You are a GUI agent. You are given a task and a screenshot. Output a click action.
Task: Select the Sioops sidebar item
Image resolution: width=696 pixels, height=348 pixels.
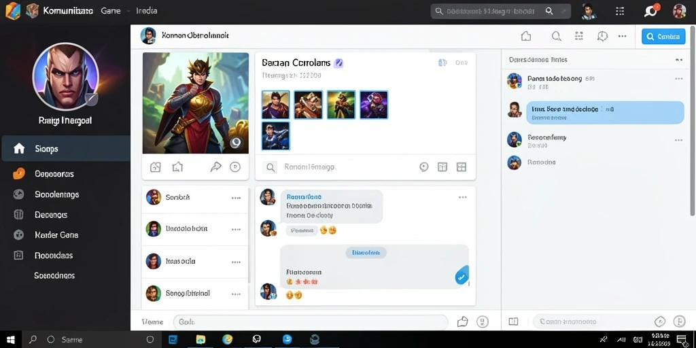65,149
